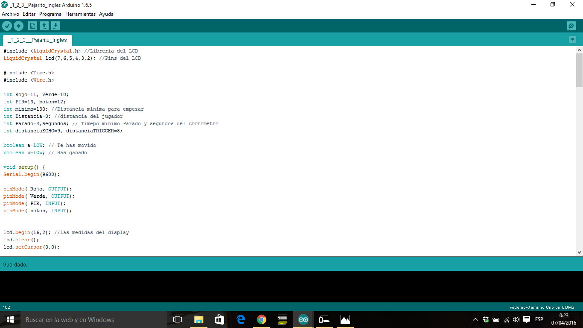583x328 pixels.
Task: Click the Dropbox tray icon
Action: [486, 319]
